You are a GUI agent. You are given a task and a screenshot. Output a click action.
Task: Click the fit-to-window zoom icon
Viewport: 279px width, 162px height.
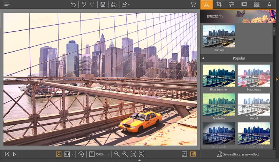tap(92, 154)
